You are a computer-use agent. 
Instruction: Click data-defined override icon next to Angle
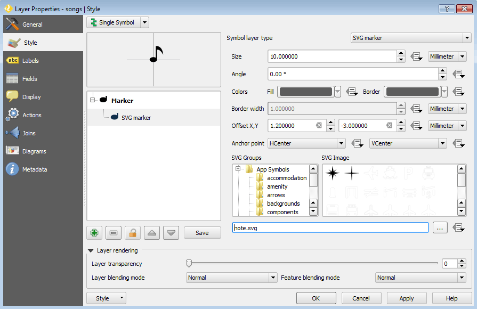click(x=458, y=74)
